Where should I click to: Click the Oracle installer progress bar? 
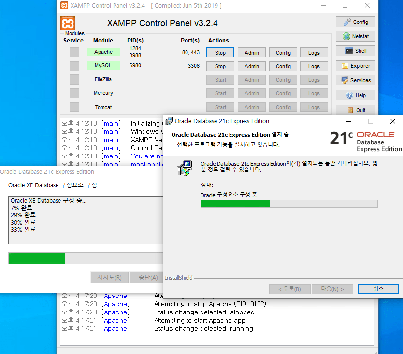coord(289,204)
